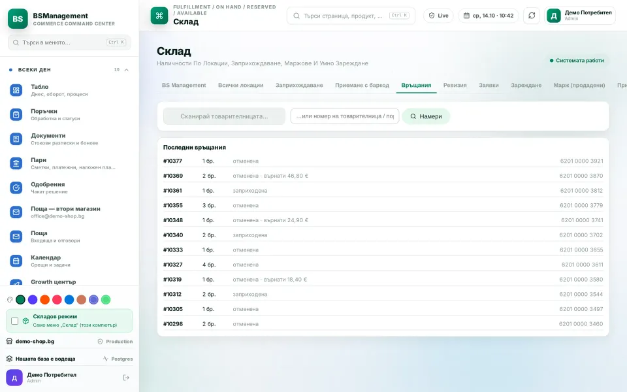Switch to Приемане с баркод tab

point(362,85)
